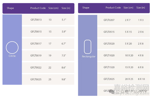Choose product code GFLT1020
Image resolution: width=152 pixels, height=98 pixels.
(x=109, y=55)
